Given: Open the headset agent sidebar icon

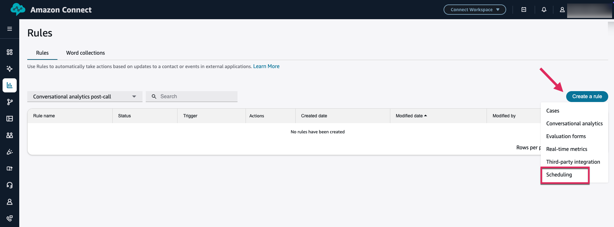Looking at the screenshot, I should click(x=10, y=185).
